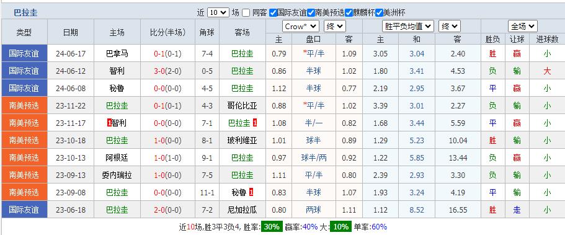Screen dimensions: 565x235
Task: Click the draw odds 5.85
Action: tap(417, 157)
